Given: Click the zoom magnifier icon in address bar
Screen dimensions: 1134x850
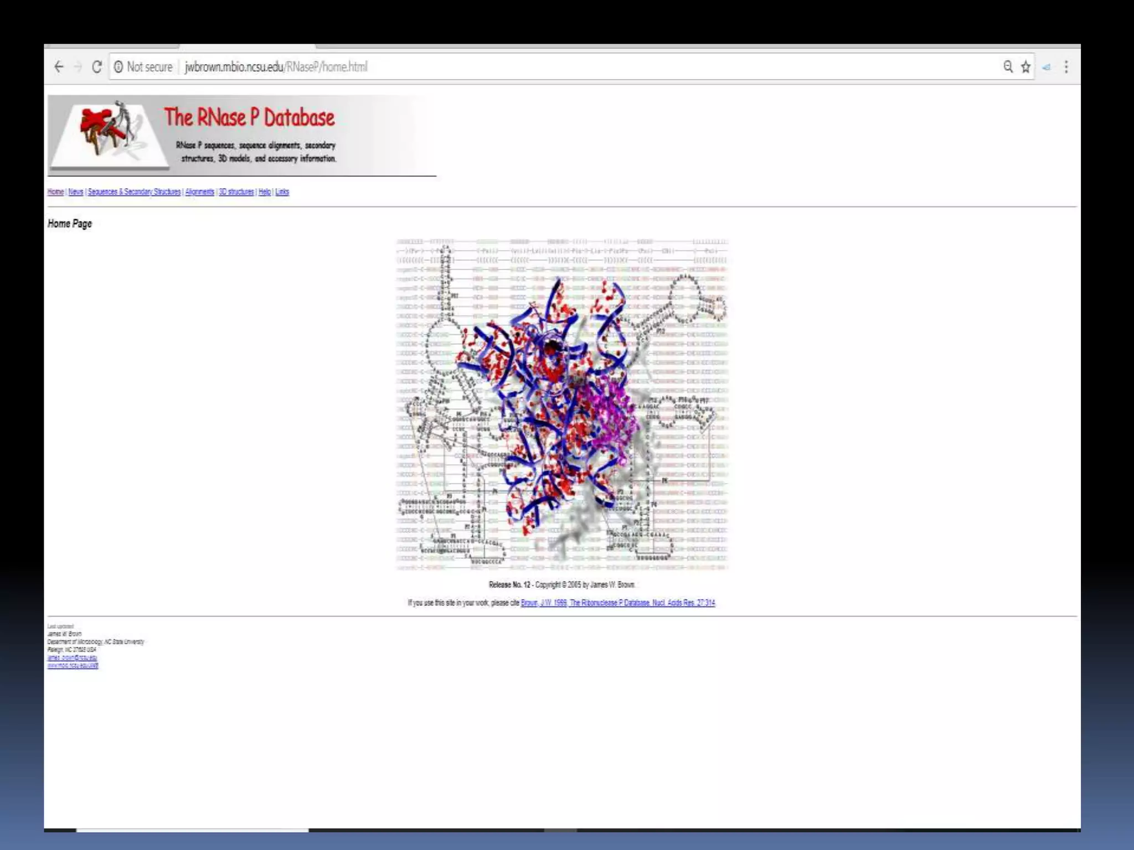Looking at the screenshot, I should (x=1008, y=67).
